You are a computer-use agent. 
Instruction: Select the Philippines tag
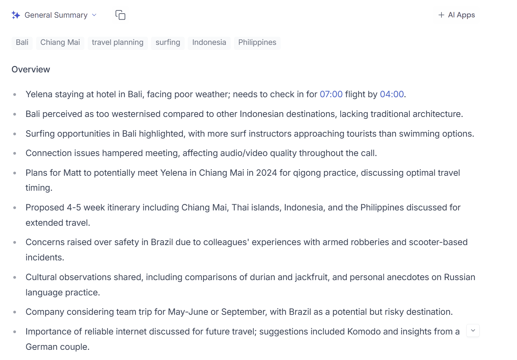pos(257,42)
